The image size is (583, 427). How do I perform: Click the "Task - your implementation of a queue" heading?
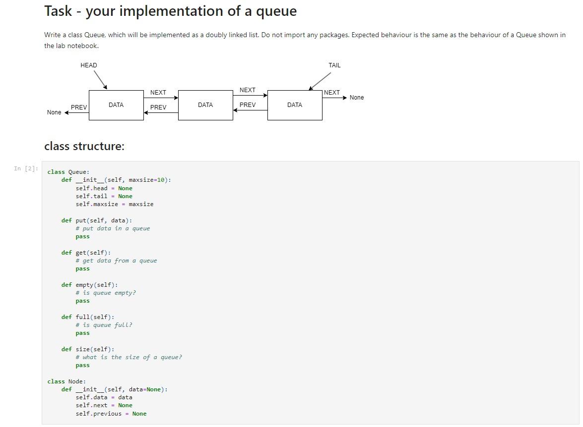170,10
